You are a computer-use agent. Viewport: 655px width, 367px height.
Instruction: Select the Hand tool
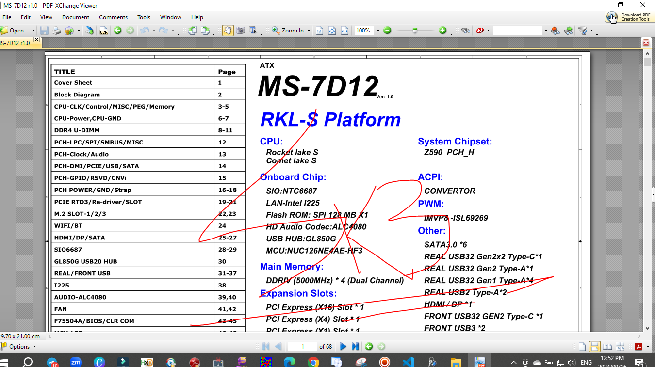(x=228, y=31)
